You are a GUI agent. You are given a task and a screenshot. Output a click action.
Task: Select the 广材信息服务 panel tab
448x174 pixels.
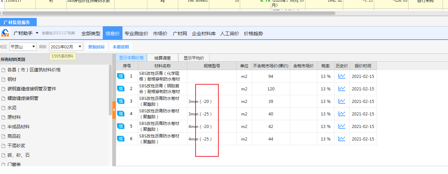point(18,22)
